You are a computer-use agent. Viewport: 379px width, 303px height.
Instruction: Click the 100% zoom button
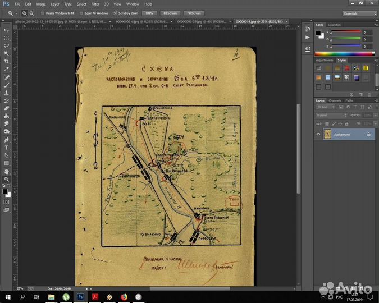tap(149, 13)
